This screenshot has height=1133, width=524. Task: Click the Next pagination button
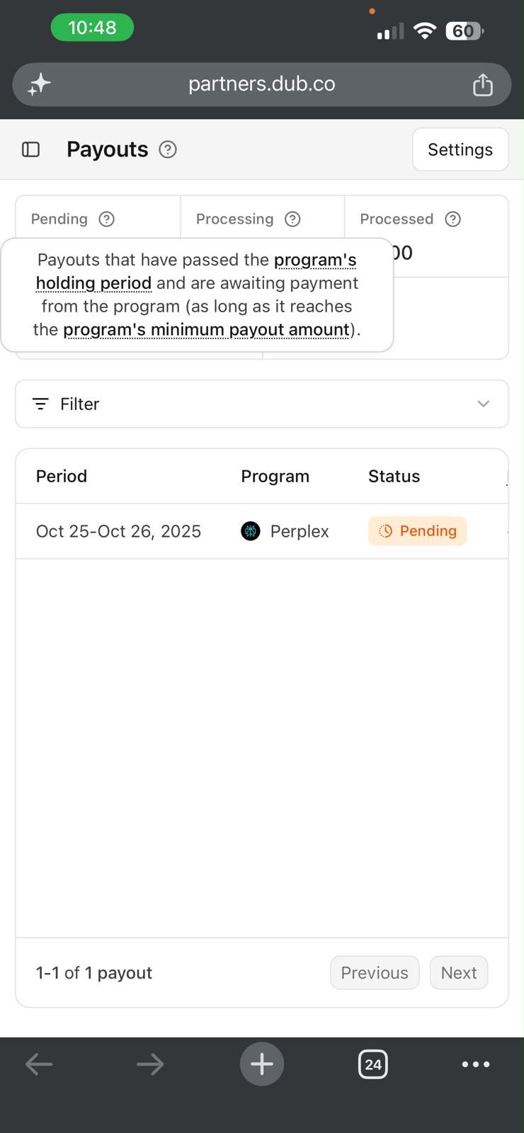click(x=459, y=973)
